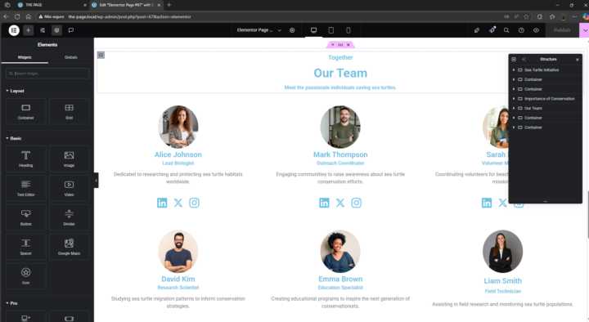
Task: Select Liam Smith heading
Action: pyautogui.click(x=502, y=281)
